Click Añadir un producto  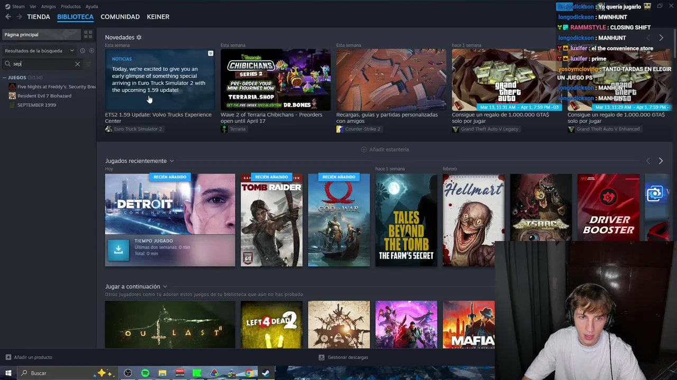(x=29, y=357)
